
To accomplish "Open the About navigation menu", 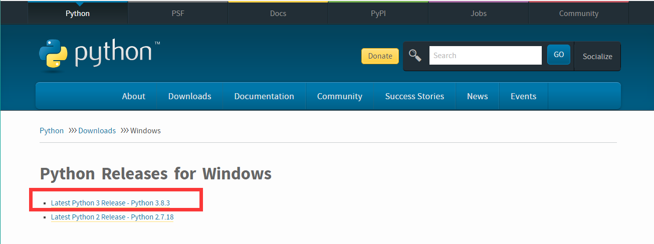I will coord(134,96).
